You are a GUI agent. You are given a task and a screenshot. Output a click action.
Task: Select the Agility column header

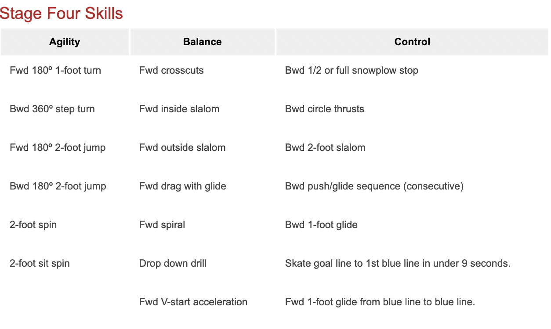pos(65,42)
